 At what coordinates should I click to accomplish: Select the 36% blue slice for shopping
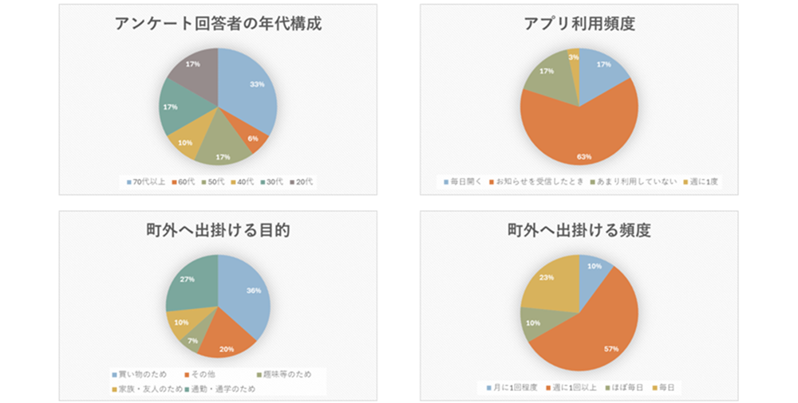coord(246,295)
